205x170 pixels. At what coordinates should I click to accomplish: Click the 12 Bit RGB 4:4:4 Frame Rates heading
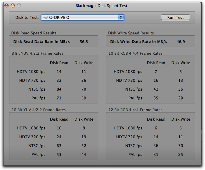(135, 110)
